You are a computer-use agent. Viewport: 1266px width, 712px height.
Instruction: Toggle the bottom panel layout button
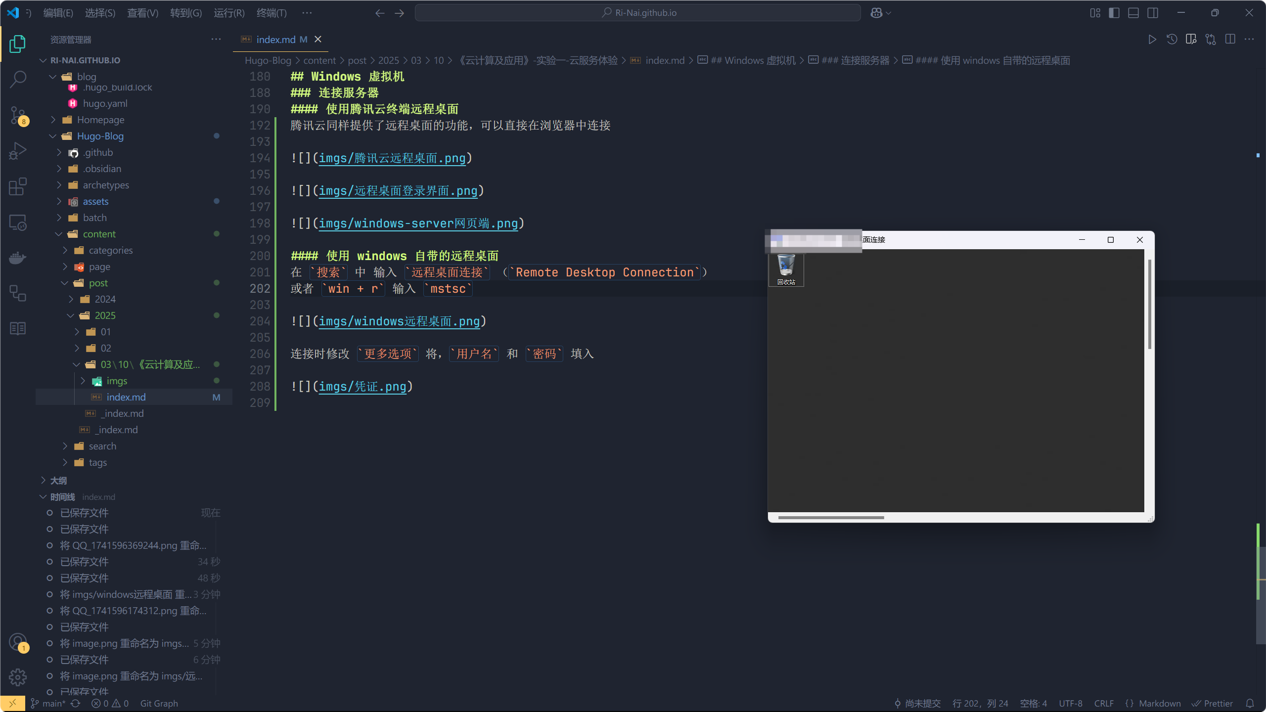(x=1133, y=13)
